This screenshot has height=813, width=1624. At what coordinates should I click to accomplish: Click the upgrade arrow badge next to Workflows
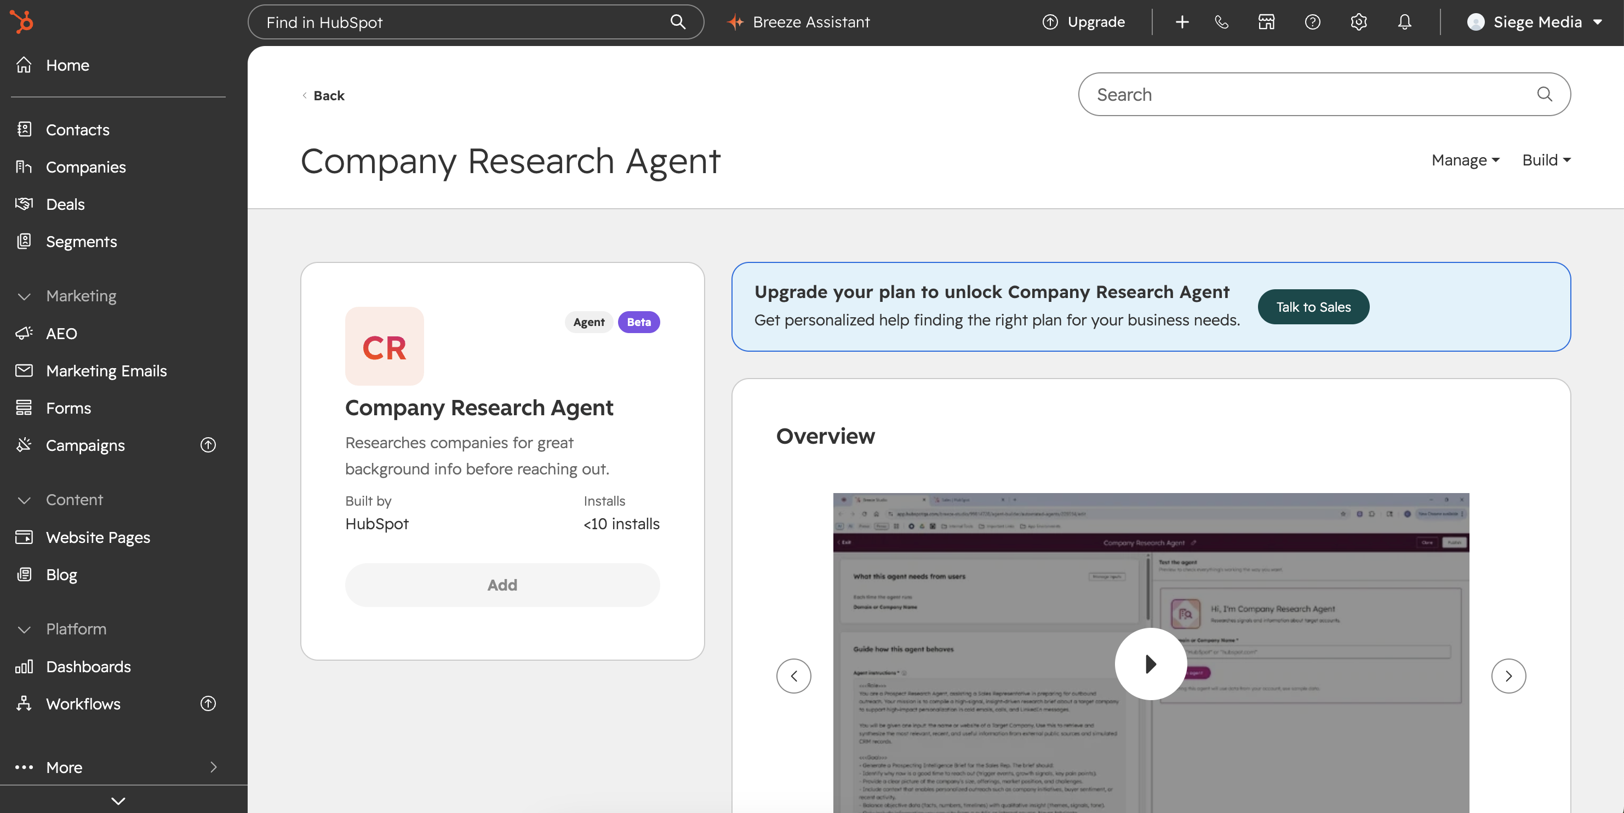pyautogui.click(x=208, y=703)
